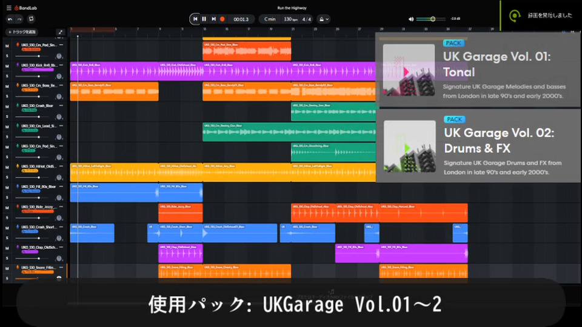Click the Ride_Jazzy track pan knob
The image size is (582, 327).
[x=59, y=218]
